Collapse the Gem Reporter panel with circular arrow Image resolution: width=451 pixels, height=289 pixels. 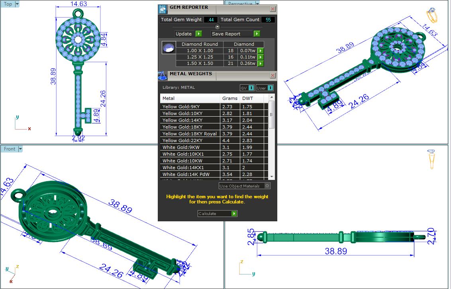tap(218, 27)
